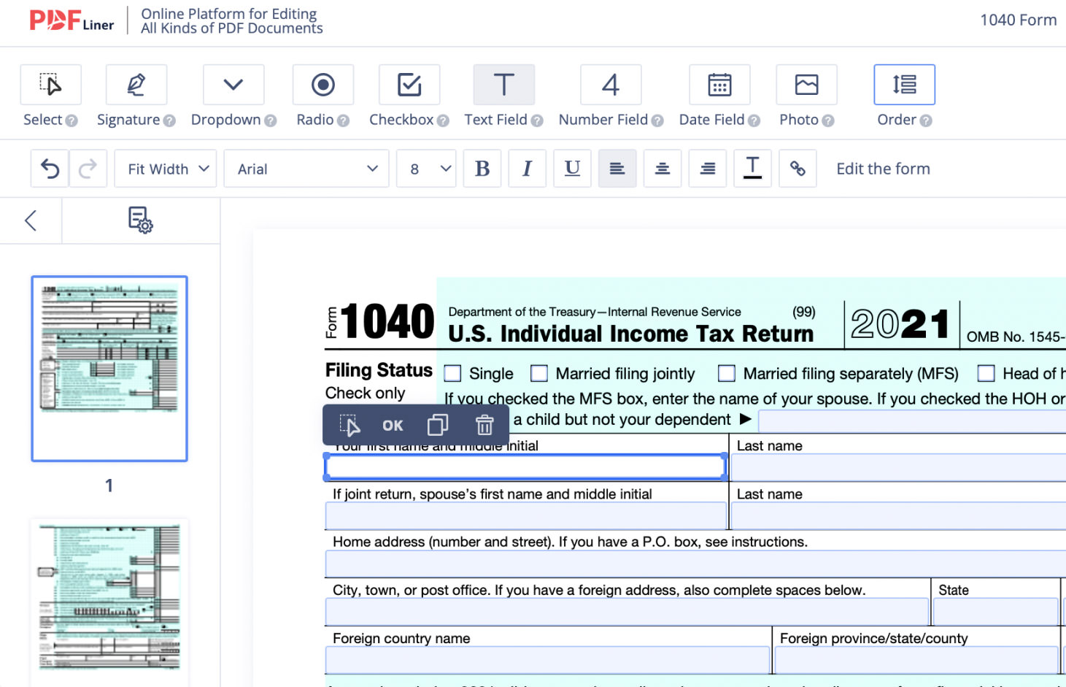This screenshot has height=687, width=1066.
Task: Center align the text
Action: (663, 169)
